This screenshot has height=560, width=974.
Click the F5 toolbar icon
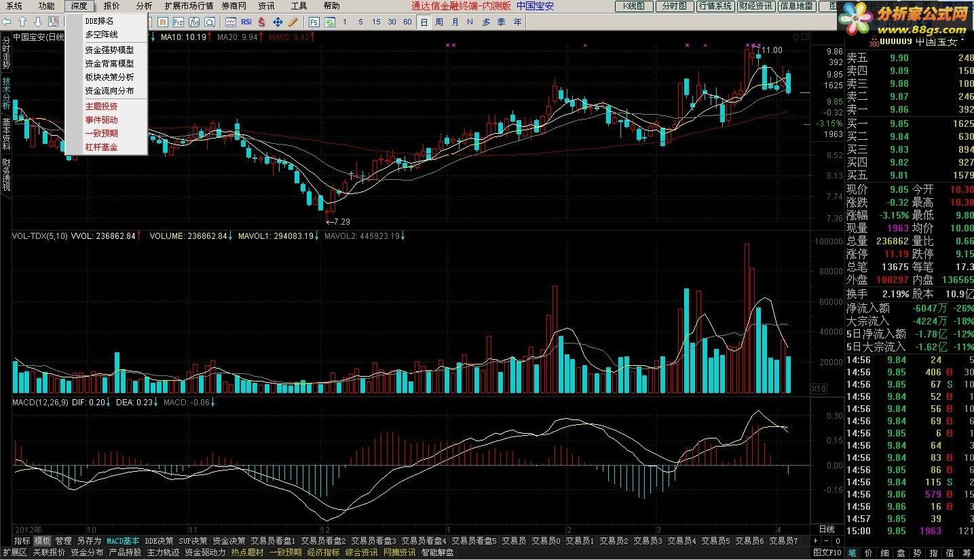tap(314, 22)
